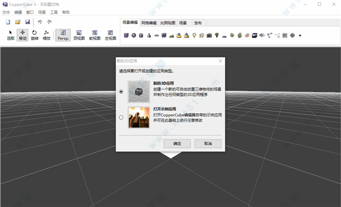Add a cone mesh to the scene
The image size is (341, 207).
pos(149,35)
